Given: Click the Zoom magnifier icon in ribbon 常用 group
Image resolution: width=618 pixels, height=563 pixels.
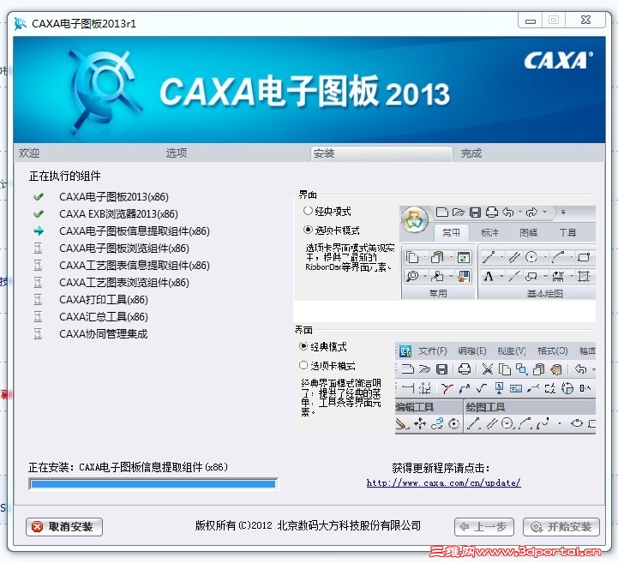Looking at the screenshot, I should click(412, 276).
